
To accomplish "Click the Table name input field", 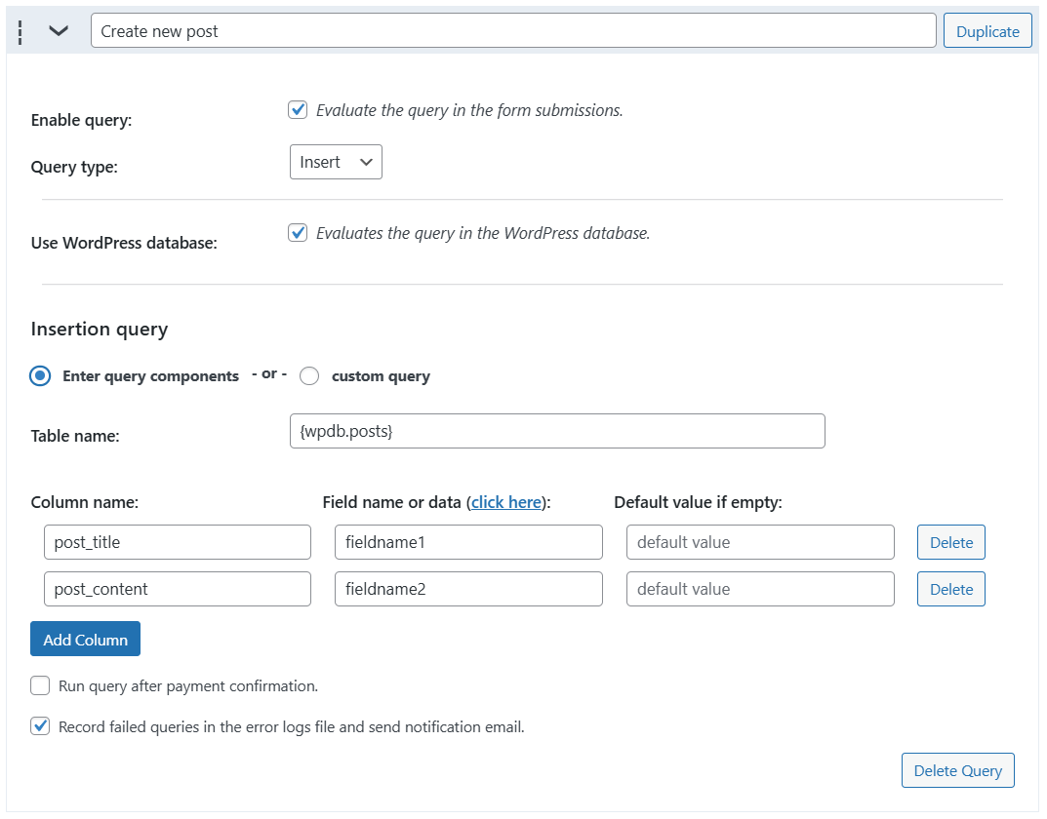I will pyautogui.click(x=557, y=431).
